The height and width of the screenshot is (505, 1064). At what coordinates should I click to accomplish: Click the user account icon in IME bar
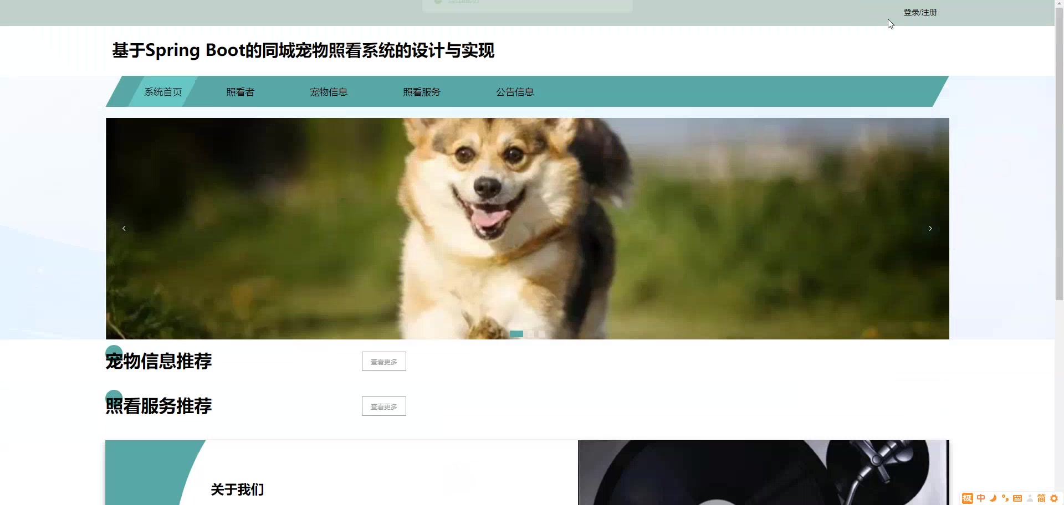[1030, 498]
